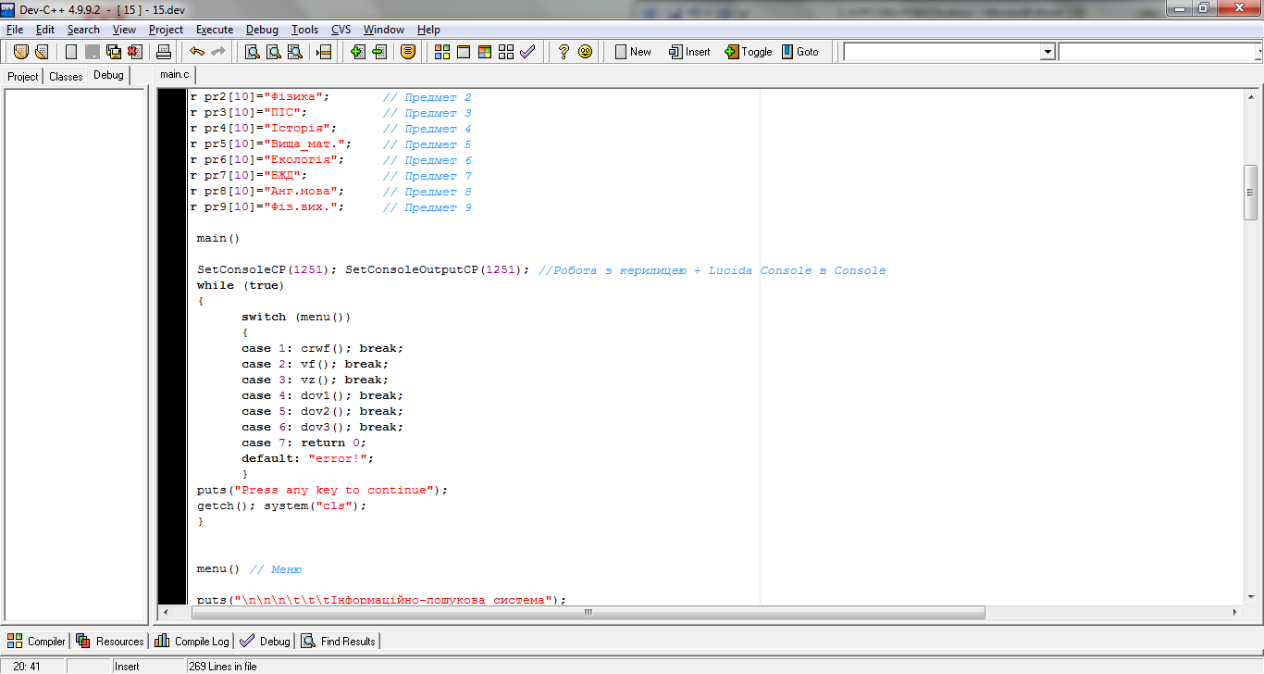Click the Compile and Run toolbar icon
This screenshot has width=1264, height=674.
tap(484, 52)
